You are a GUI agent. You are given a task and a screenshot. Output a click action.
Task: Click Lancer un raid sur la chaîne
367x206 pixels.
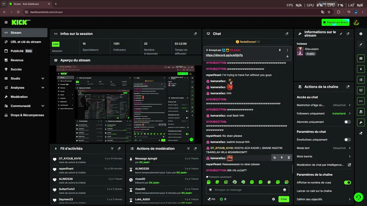click(314, 191)
